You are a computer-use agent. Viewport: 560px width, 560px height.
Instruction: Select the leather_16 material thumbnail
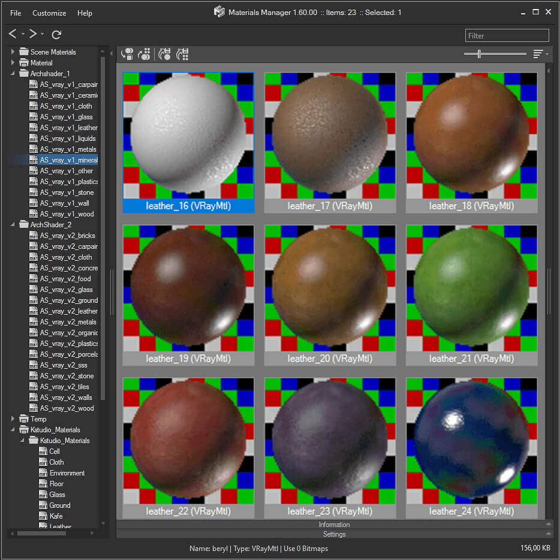click(x=188, y=143)
